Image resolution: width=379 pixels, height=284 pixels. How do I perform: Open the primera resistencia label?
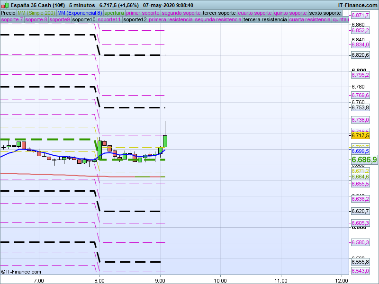tap(171, 20)
